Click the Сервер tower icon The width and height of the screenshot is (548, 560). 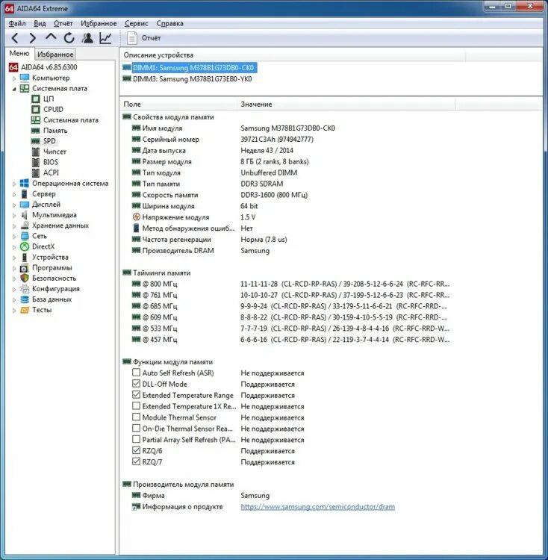[x=25, y=194]
